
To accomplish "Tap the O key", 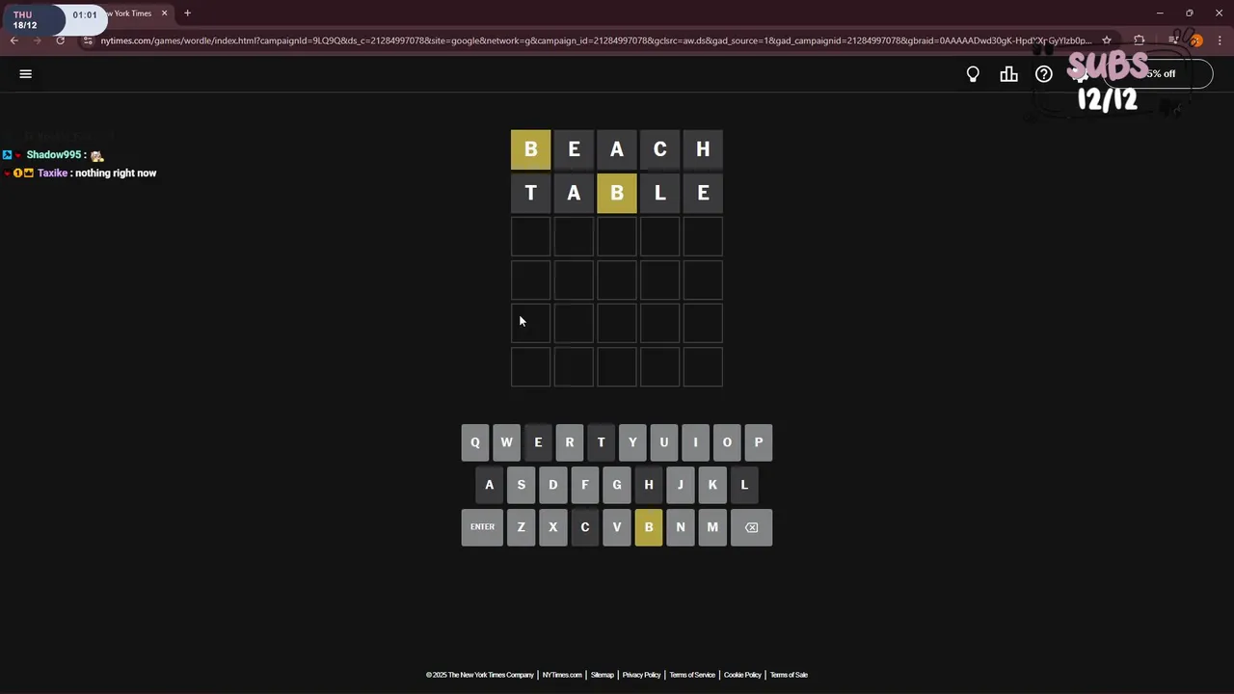I will 727,442.
